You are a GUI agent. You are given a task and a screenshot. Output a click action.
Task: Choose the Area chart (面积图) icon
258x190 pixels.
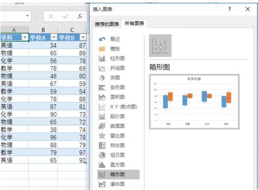(x=102, y=97)
